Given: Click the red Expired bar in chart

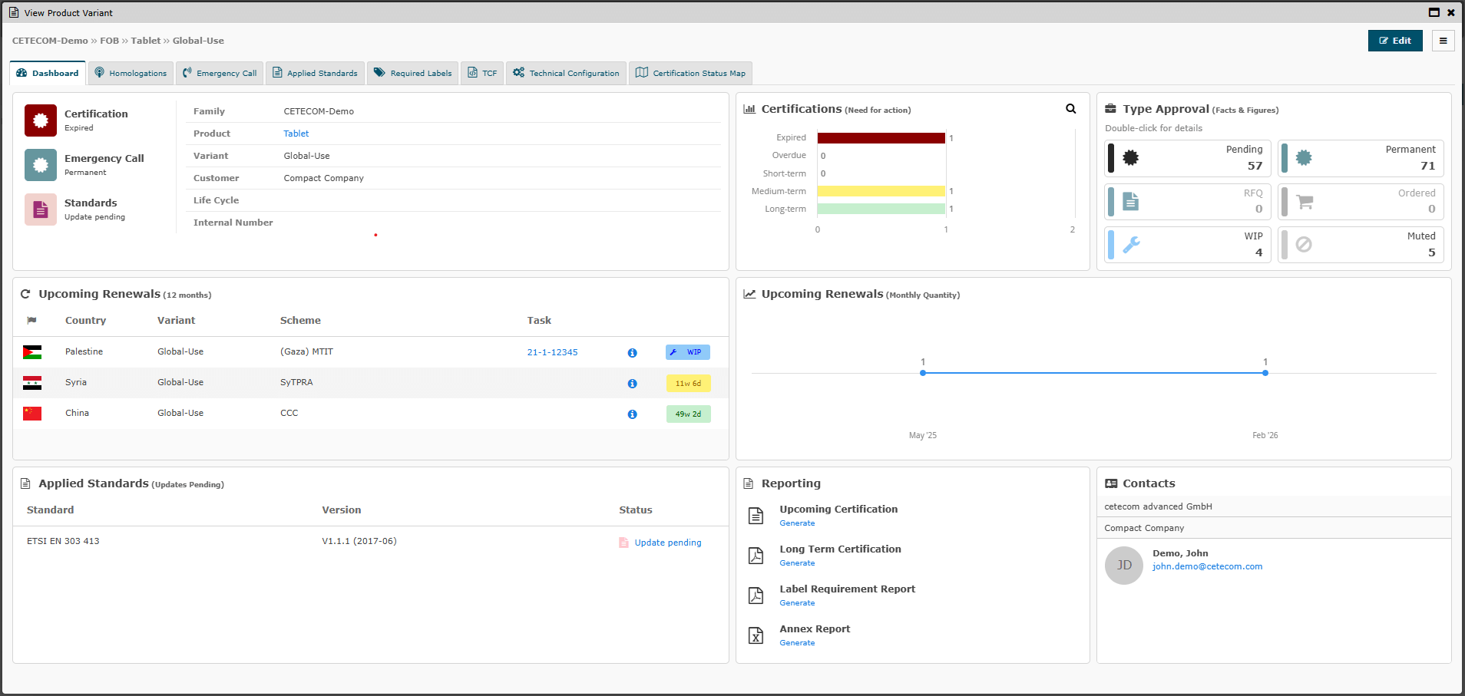Looking at the screenshot, I should (x=881, y=138).
